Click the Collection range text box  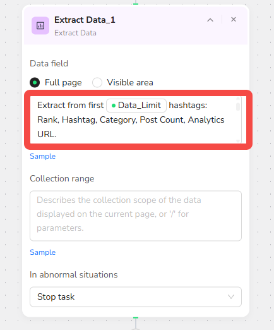pyautogui.click(x=136, y=216)
